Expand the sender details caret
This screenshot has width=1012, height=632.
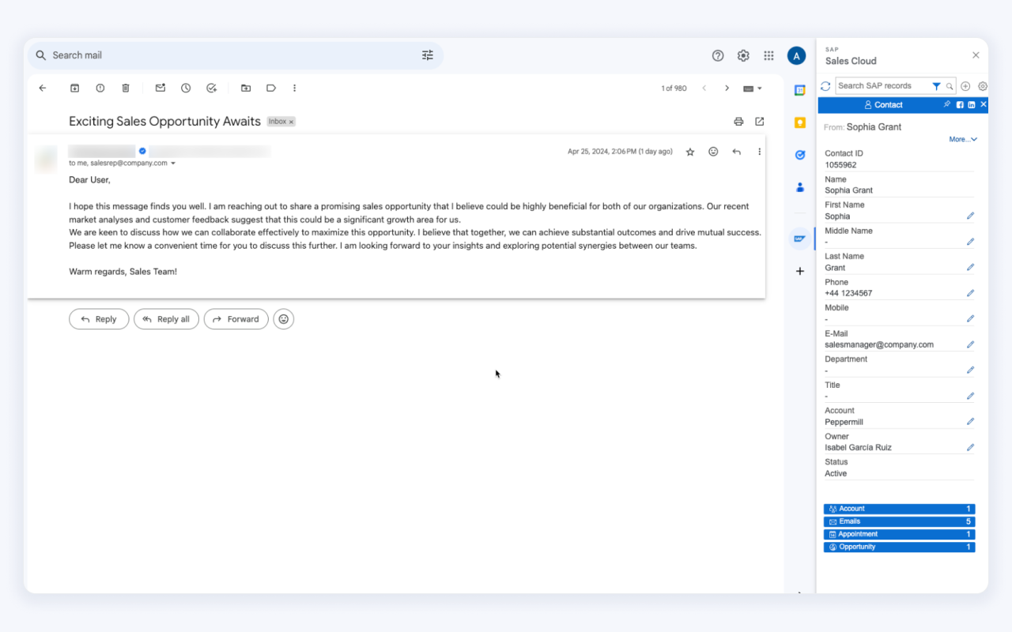(173, 164)
